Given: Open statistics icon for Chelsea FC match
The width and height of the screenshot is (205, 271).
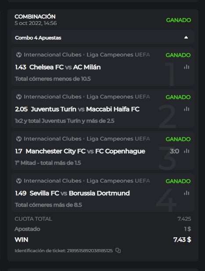Looking at the screenshot, I should 187,67.
